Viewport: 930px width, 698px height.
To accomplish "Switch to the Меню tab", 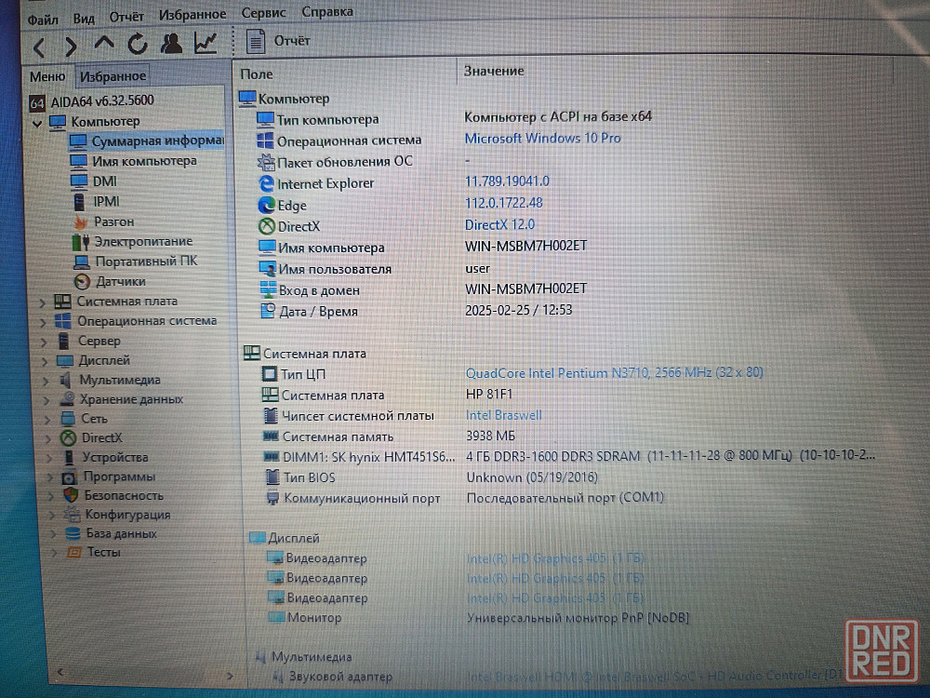I will click(x=47, y=76).
